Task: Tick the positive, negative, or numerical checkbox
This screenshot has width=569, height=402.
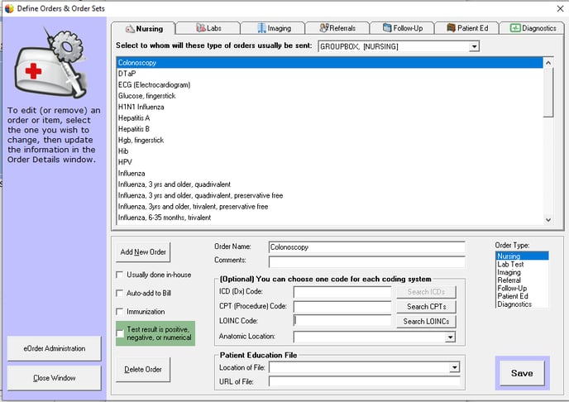Action: click(x=121, y=333)
